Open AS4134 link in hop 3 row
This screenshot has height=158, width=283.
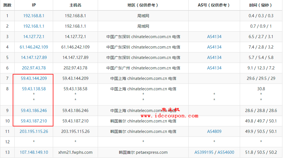coord(214,37)
